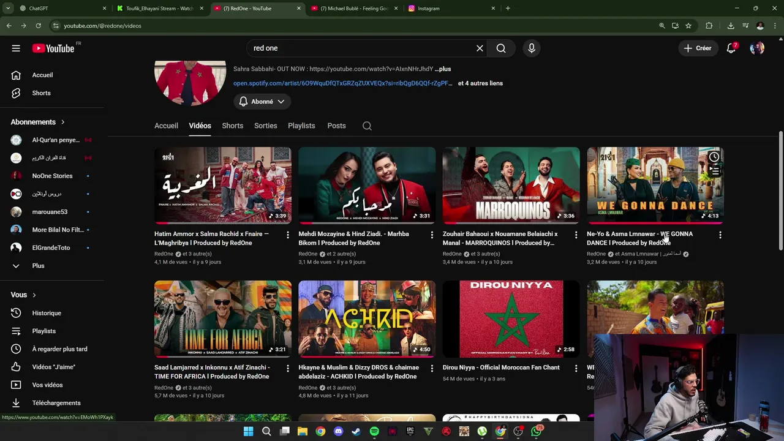Viewport: 784px width, 441px height.
Task: Open Chrome three-dot menu
Action: 775,26
